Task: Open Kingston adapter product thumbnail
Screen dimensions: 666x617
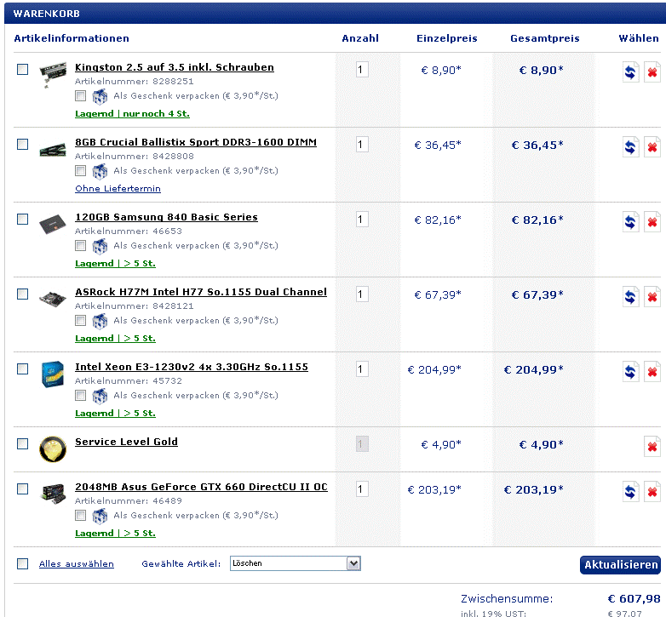Action: (x=53, y=74)
